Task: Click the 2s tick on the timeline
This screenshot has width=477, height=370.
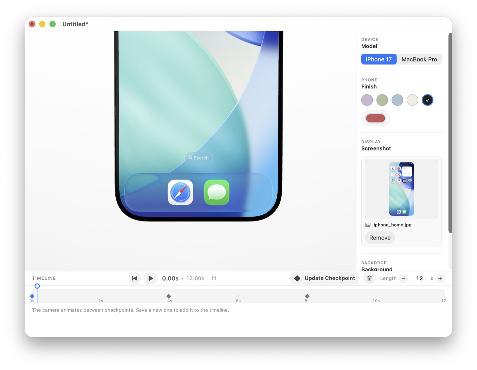Action: (101, 299)
